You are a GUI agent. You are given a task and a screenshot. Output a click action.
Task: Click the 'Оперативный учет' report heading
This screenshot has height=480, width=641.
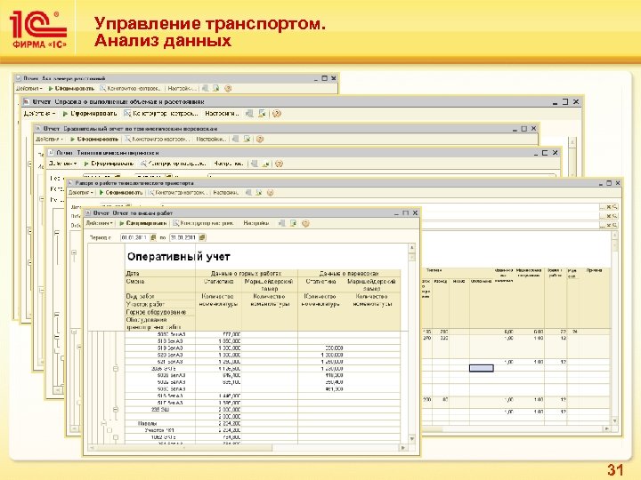click(x=179, y=257)
